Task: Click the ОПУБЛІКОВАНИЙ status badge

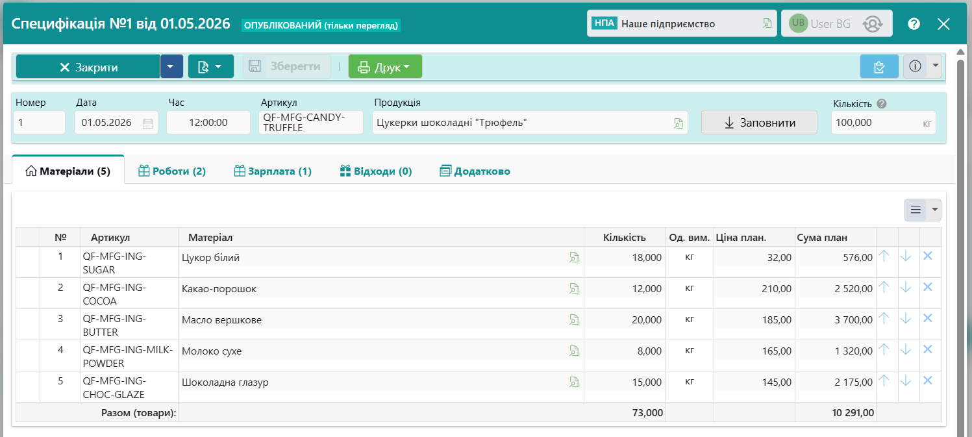Action: [x=321, y=25]
